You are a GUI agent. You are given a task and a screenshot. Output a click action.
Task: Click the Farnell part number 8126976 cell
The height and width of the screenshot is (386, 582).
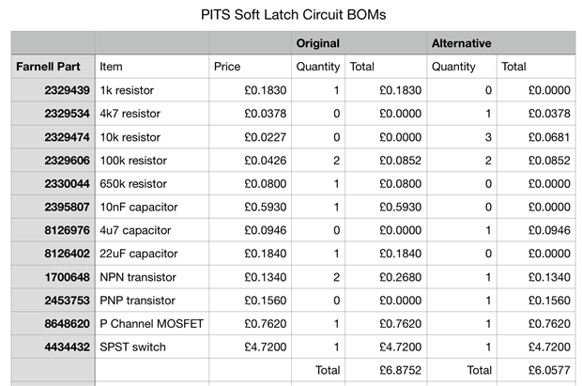point(53,230)
